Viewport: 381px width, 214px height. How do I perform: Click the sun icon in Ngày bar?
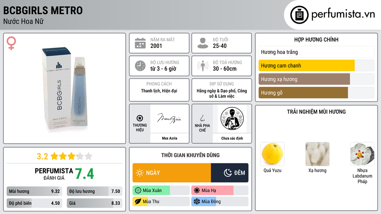(140, 173)
